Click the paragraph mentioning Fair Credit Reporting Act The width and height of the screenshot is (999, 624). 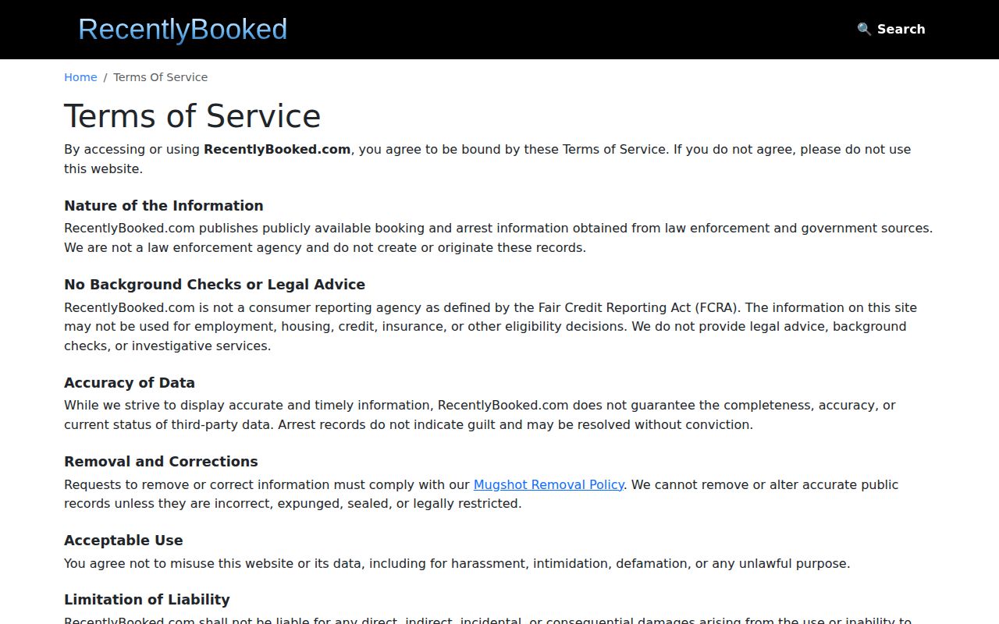tap(499, 327)
